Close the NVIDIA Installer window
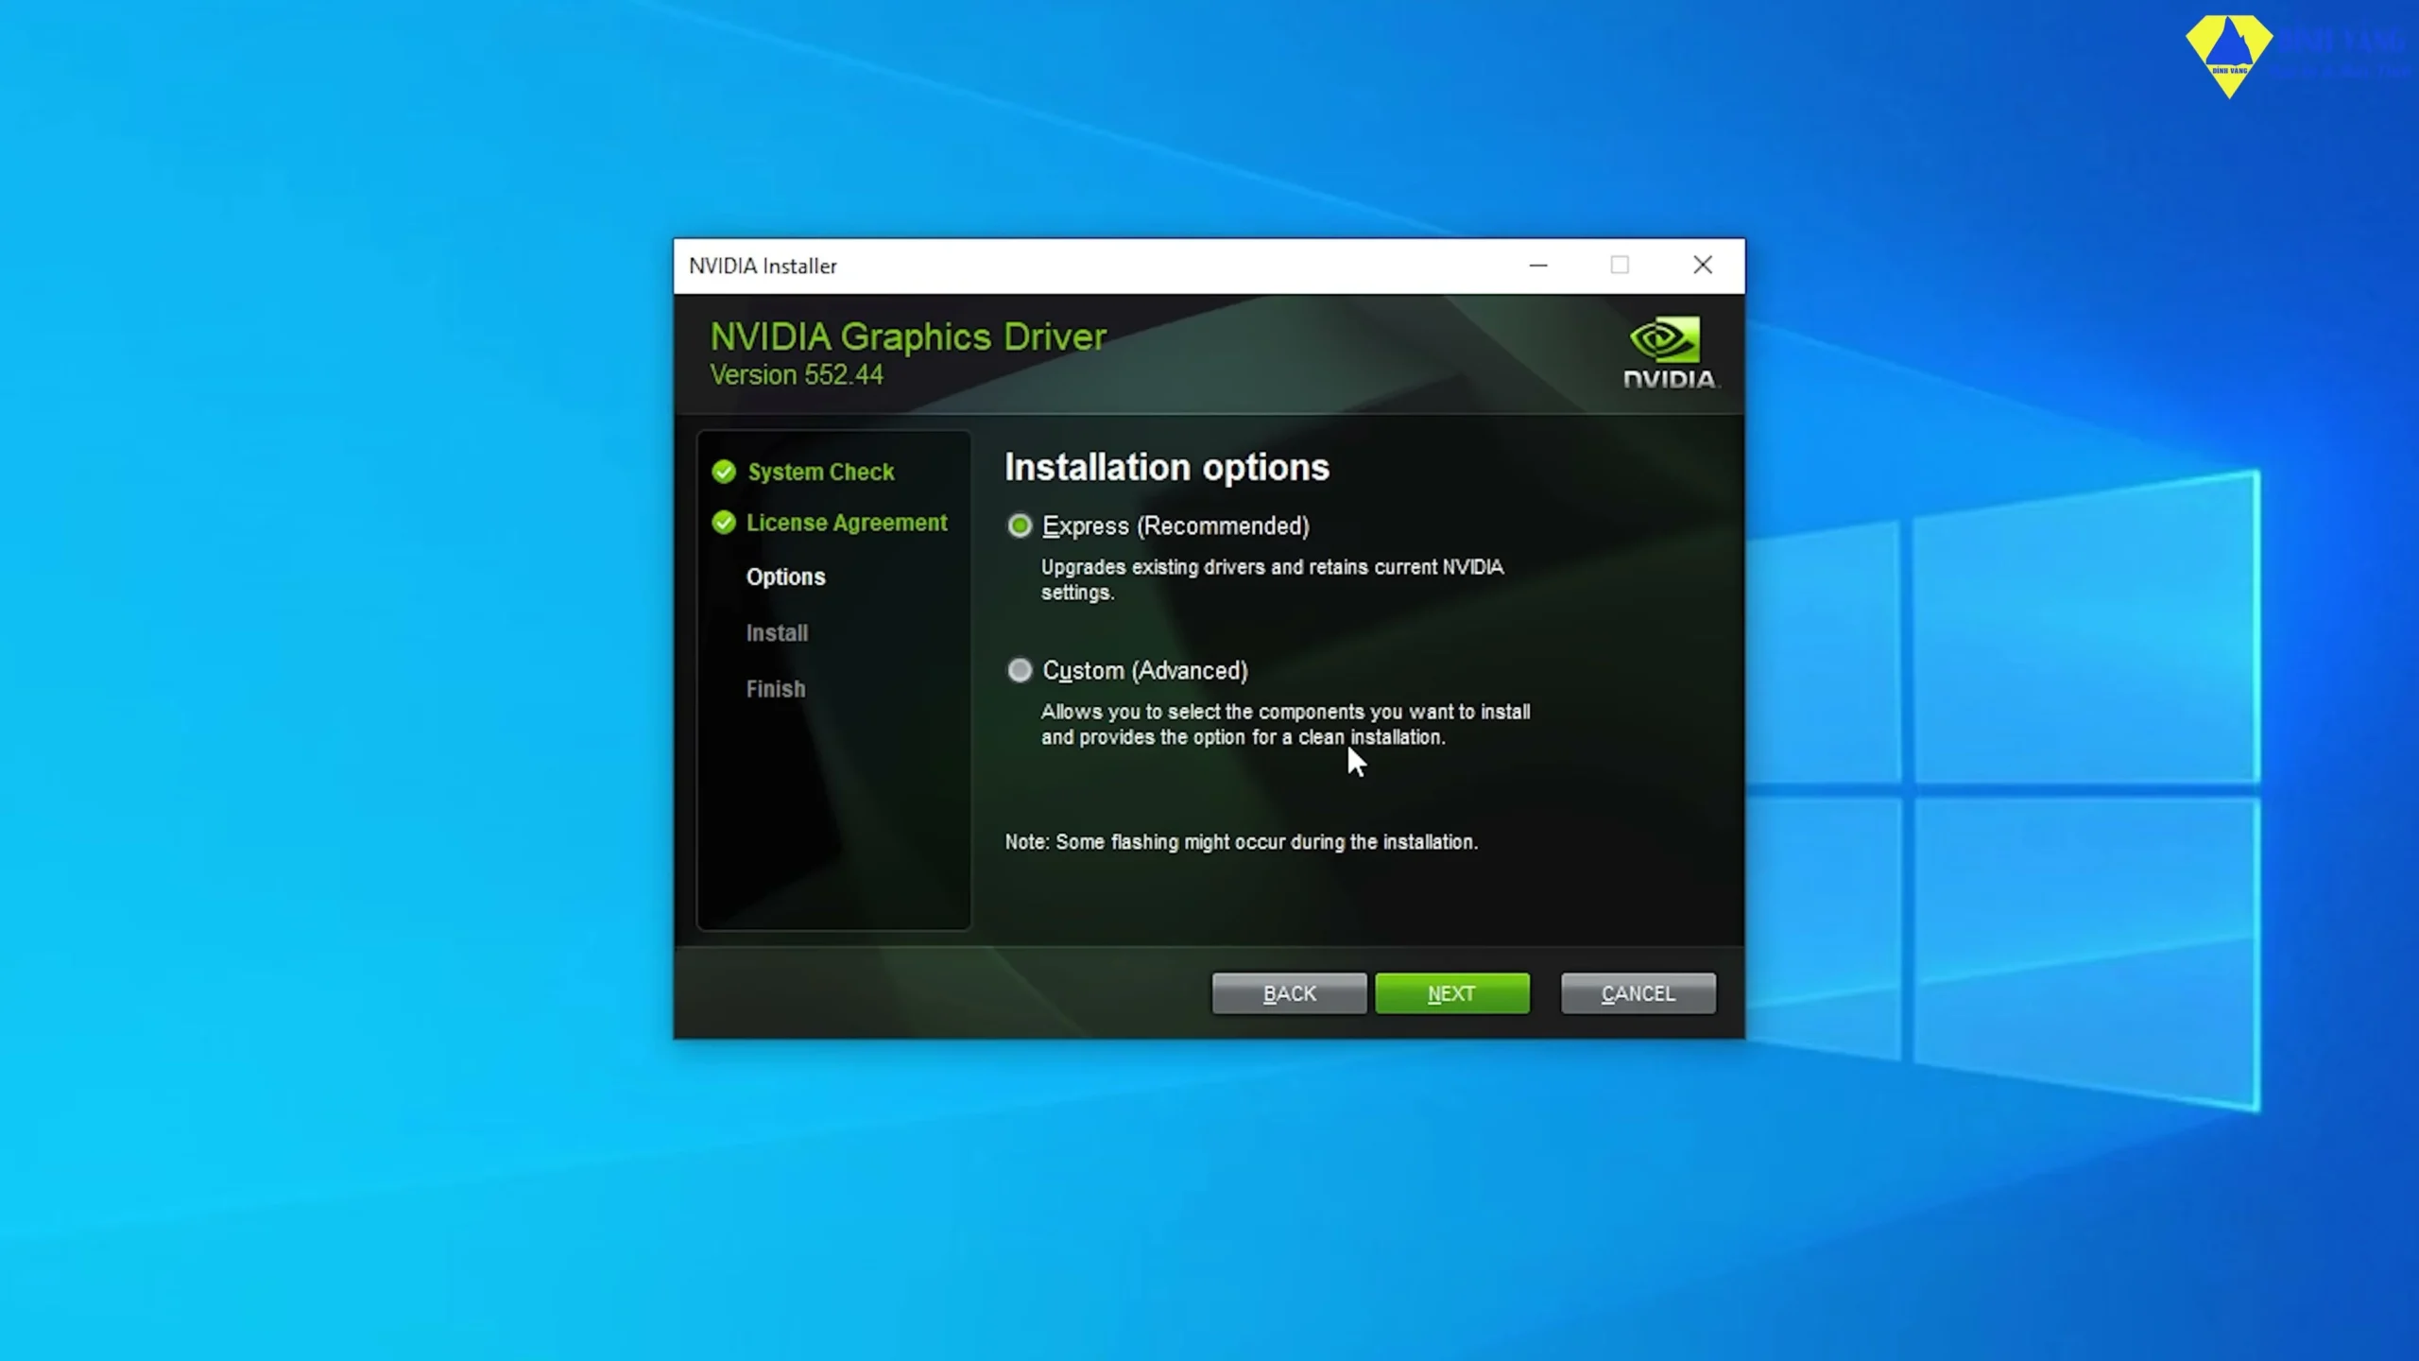The height and width of the screenshot is (1361, 2419). coord(1703,266)
